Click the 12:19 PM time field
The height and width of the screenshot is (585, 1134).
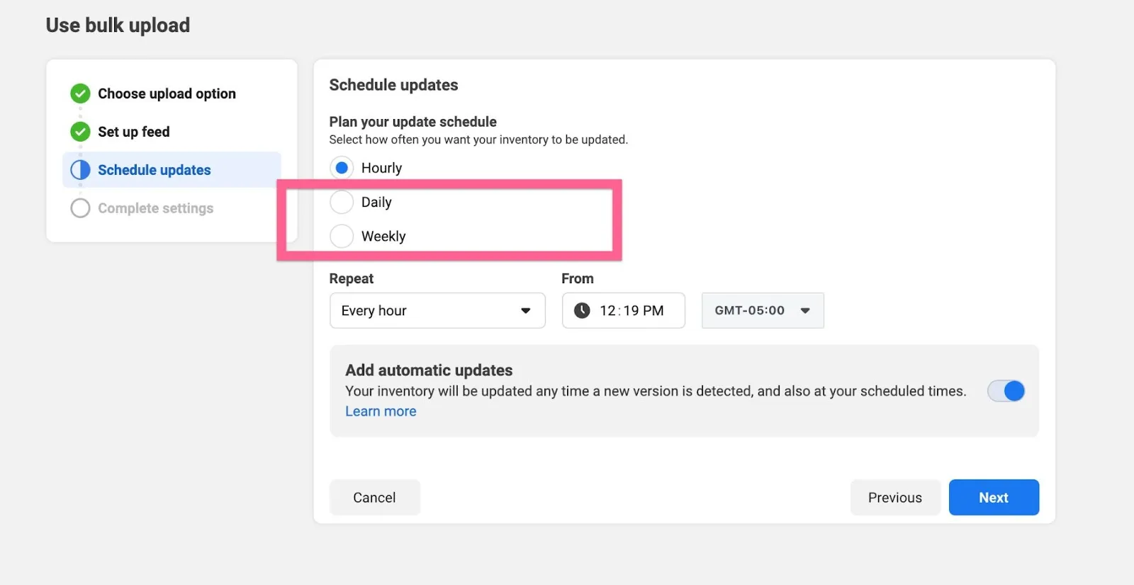pyautogui.click(x=624, y=310)
